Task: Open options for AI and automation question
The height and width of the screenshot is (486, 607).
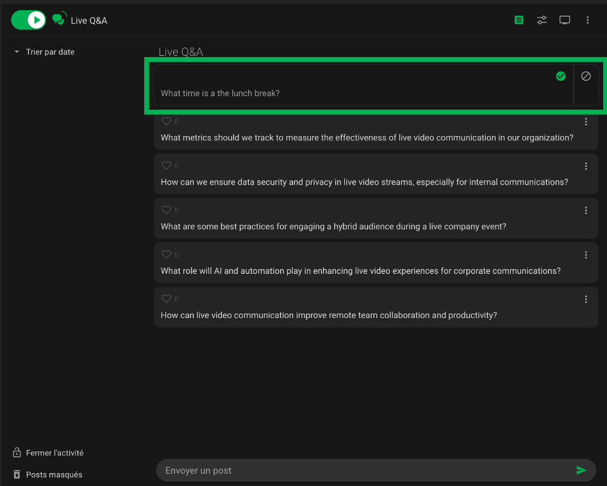Action: (586, 255)
